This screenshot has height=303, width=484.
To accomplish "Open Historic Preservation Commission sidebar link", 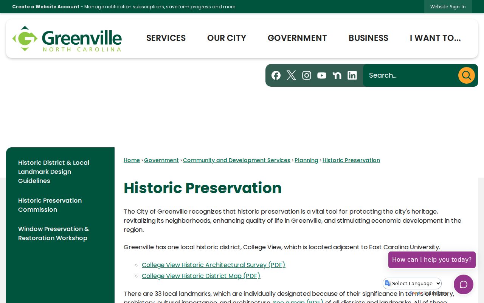I will coord(50,205).
